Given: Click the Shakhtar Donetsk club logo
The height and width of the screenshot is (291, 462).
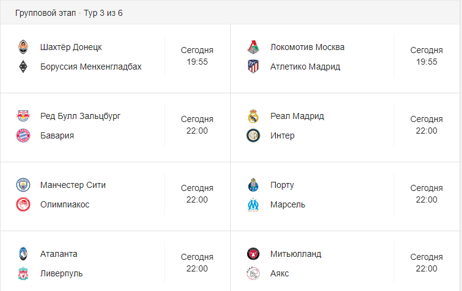Looking at the screenshot, I should pos(23,47).
